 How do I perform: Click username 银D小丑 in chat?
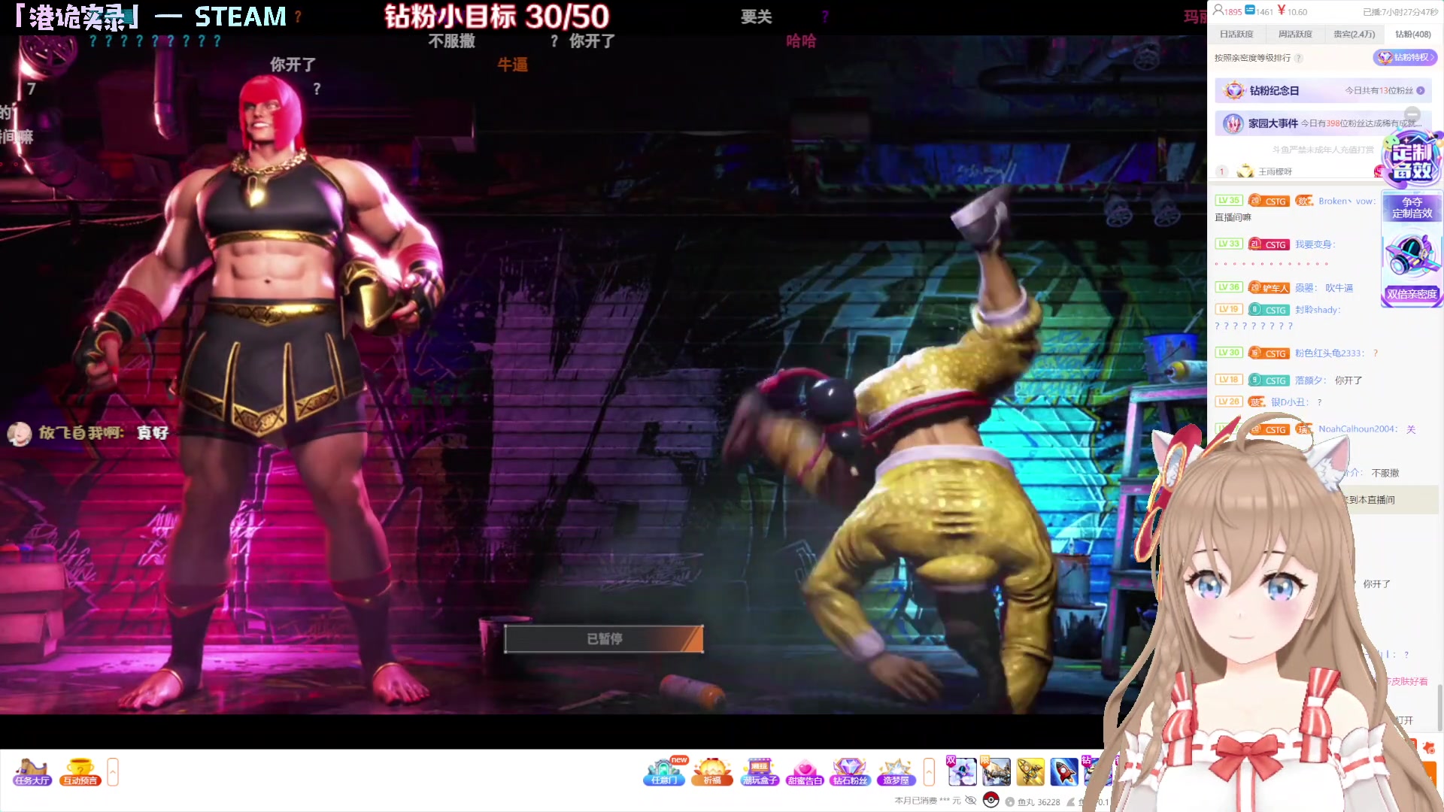click(1290, 402)
